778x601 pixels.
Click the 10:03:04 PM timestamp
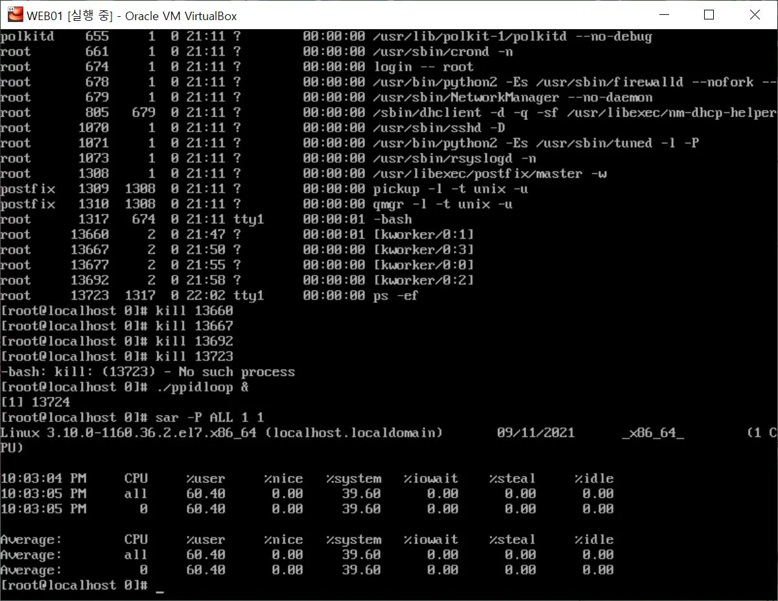pos(43,478)
